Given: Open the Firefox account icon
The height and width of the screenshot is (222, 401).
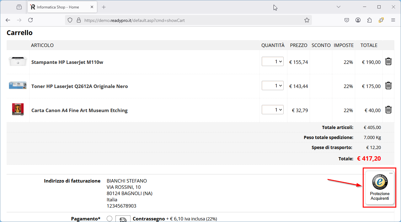Looking at the screenshot, I should click(x=358, y=20).
